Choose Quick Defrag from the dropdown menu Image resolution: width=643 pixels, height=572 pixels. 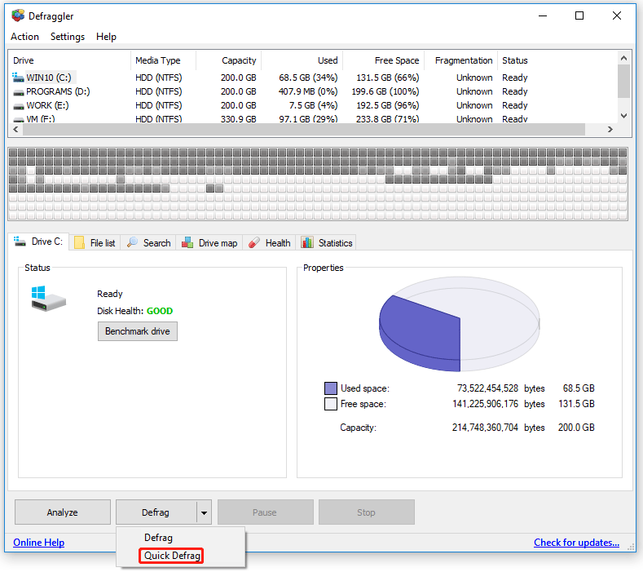171,556
